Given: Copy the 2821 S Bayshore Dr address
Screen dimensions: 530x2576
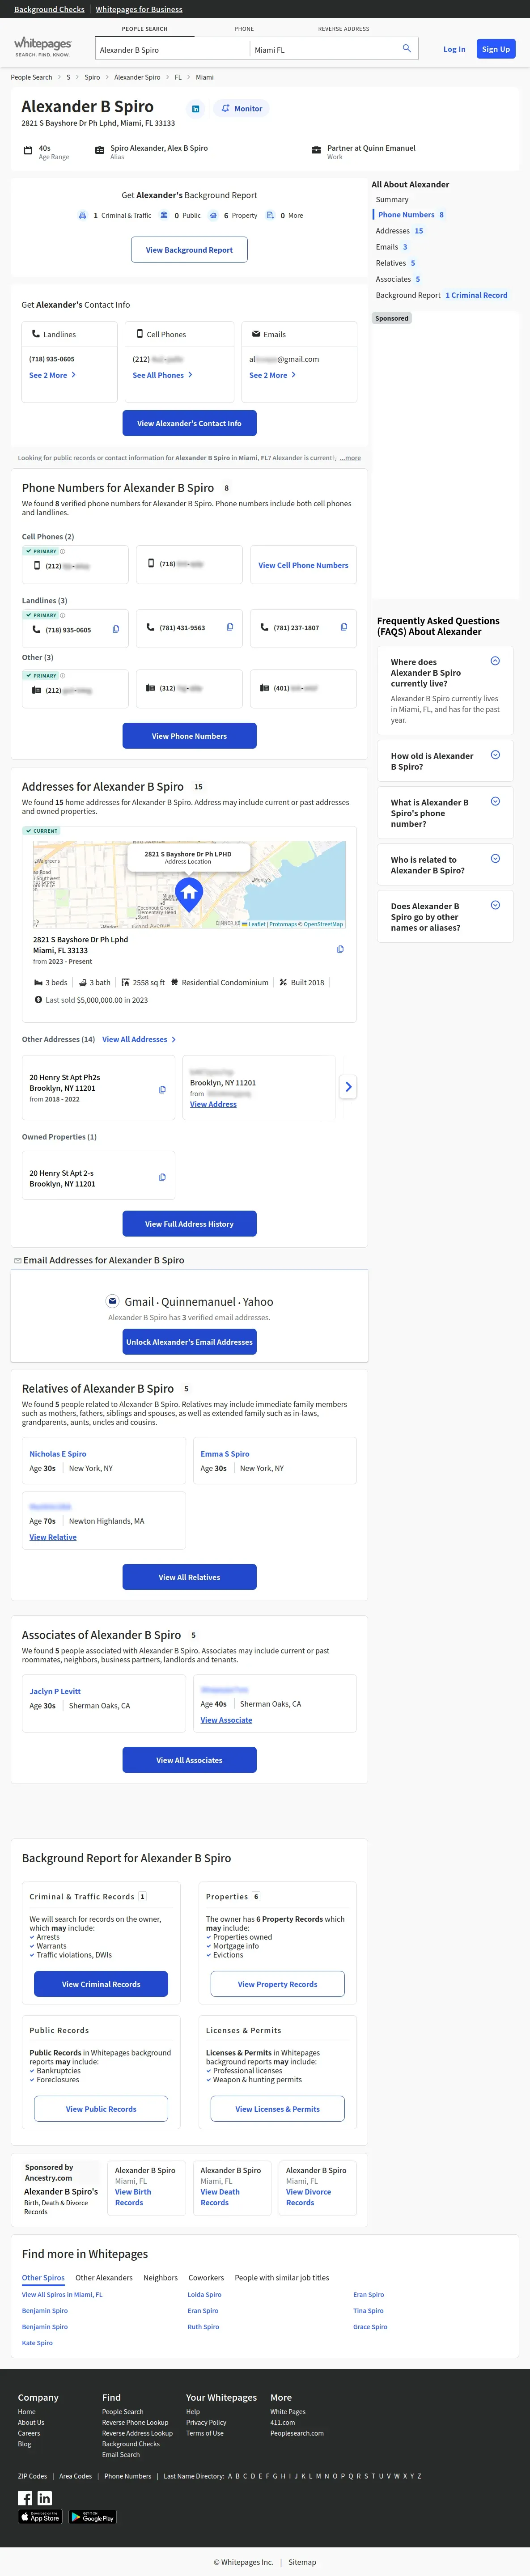Looking at the screenshot, I should [340, 949].
